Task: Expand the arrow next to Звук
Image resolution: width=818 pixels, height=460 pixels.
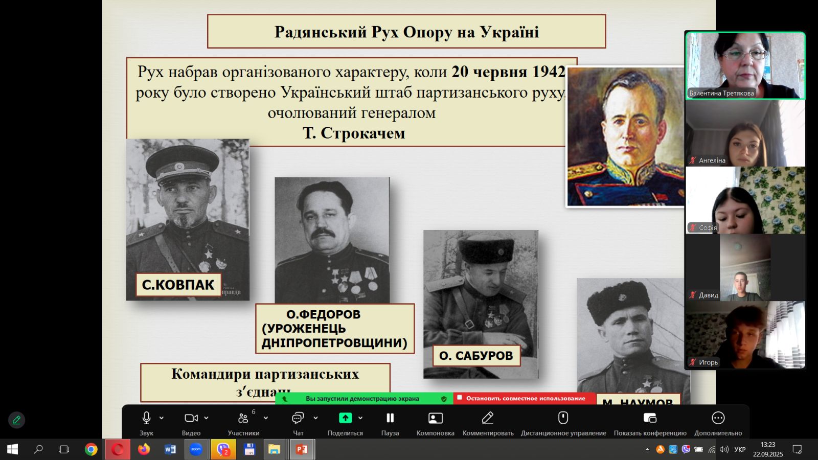Action: (162, 418)
